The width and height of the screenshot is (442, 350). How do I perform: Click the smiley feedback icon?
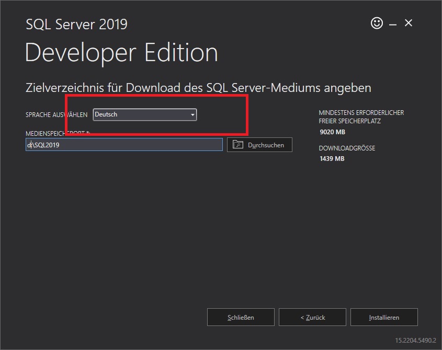[376, 23]
